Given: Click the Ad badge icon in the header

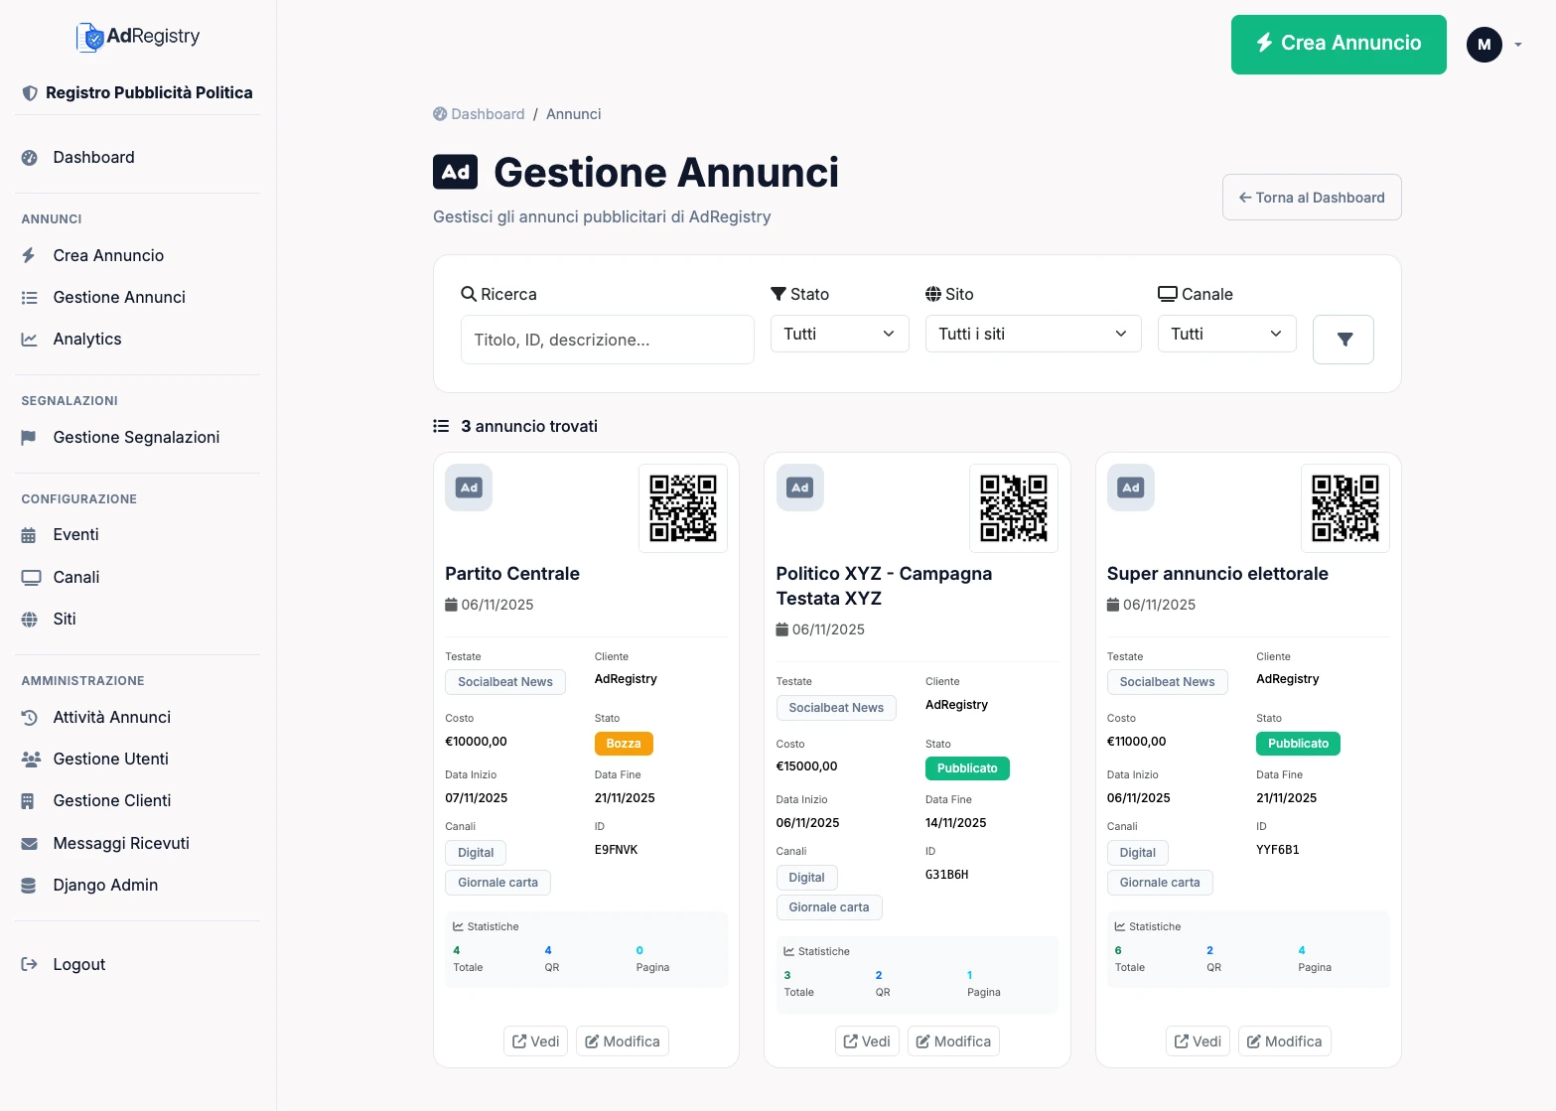Looking at the screenshot, I should click(x=455, y=172).
